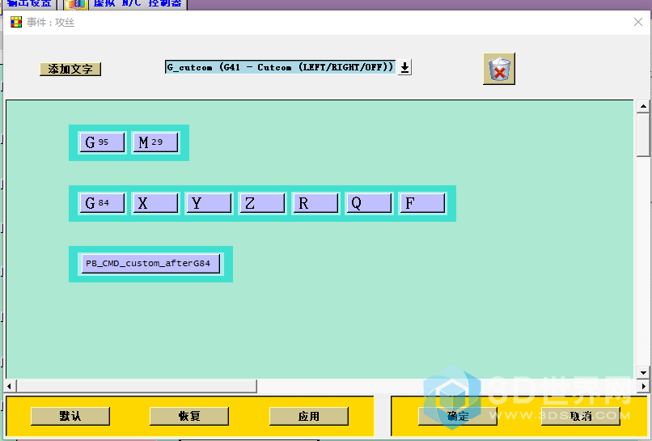Select the F word block

coord(422,203)
